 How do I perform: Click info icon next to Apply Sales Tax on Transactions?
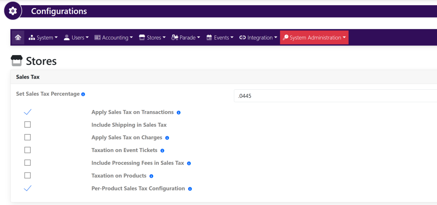pyautogui.click(x=178, y=113)
